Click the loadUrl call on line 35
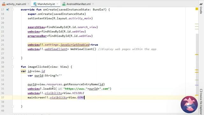 pyautogui.click(x=49, y=89)
